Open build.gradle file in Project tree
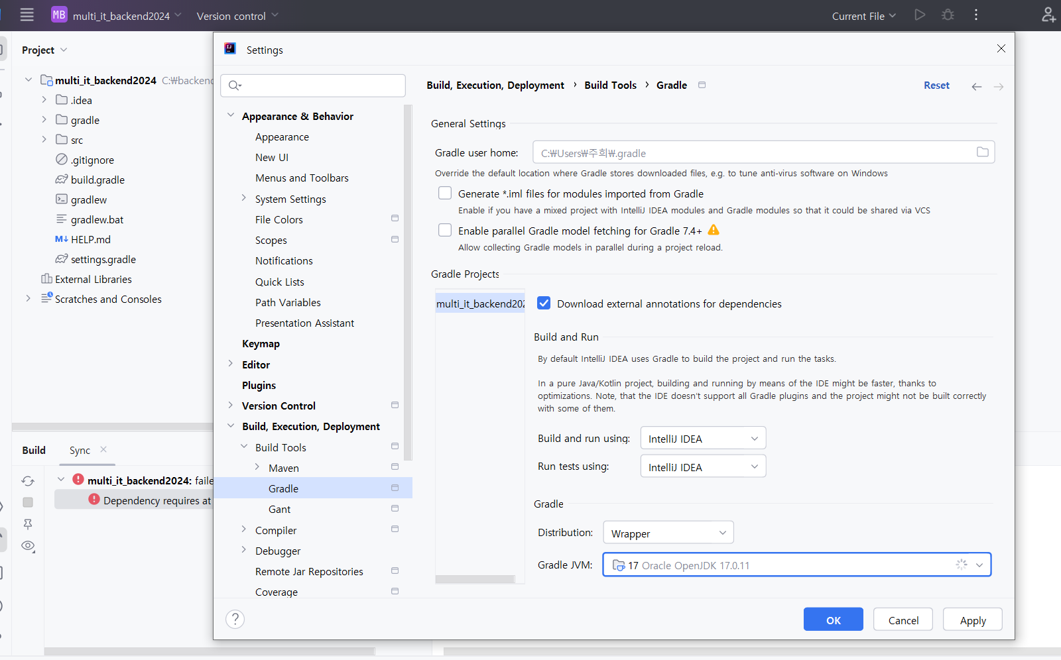Viewport: 1061px width, 660px height. point(97,180)
